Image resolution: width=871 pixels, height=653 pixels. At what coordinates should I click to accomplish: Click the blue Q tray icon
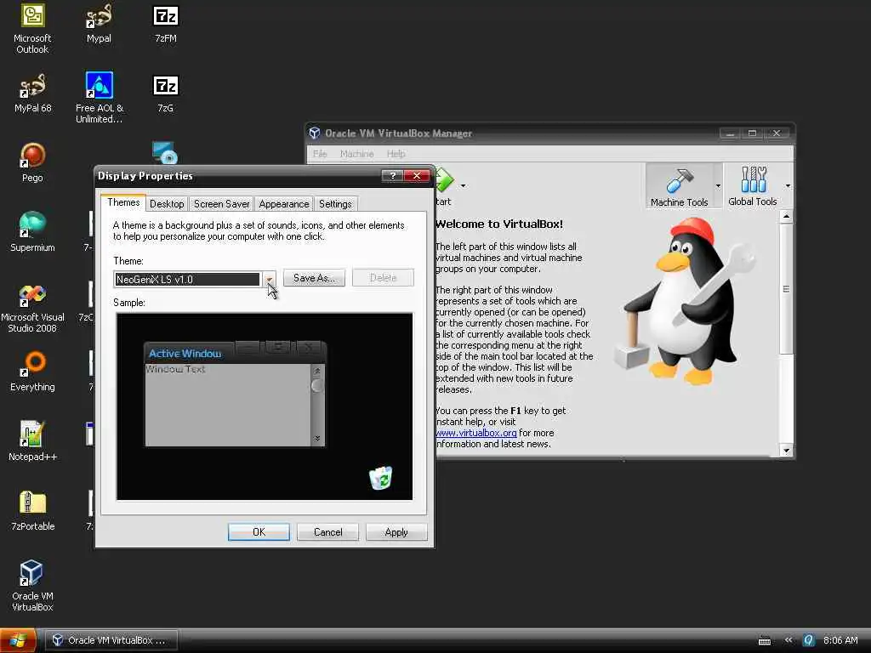809,640
